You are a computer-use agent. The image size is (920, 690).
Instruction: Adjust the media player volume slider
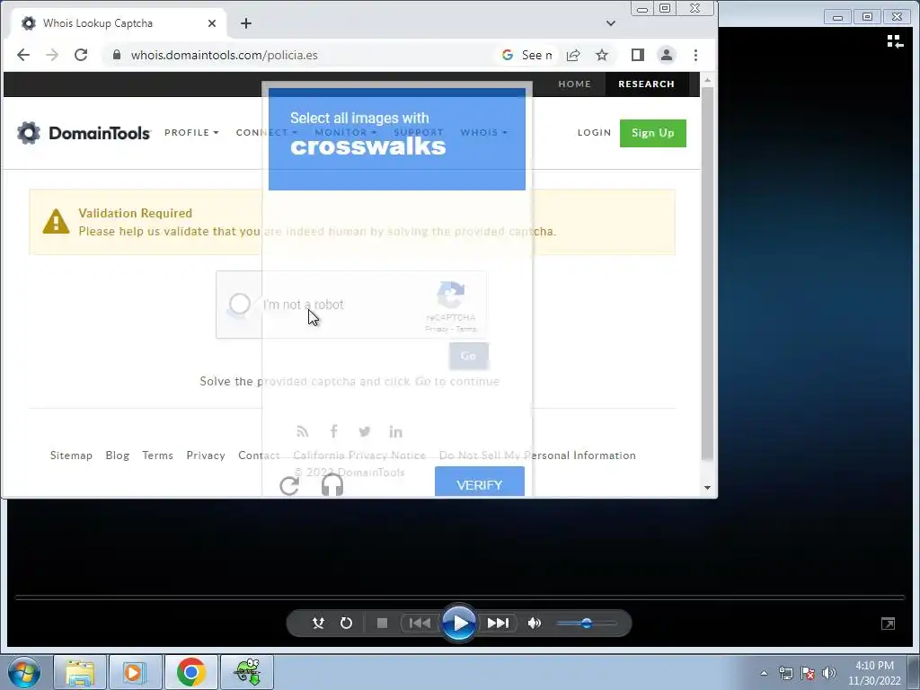point(586,624)
